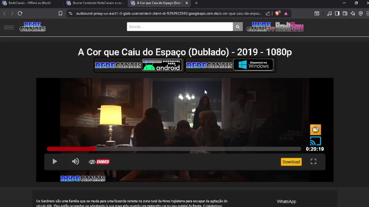Screen dimensions: 369x207
Task: Seek on the video progress bar
Action: [174, 149]
